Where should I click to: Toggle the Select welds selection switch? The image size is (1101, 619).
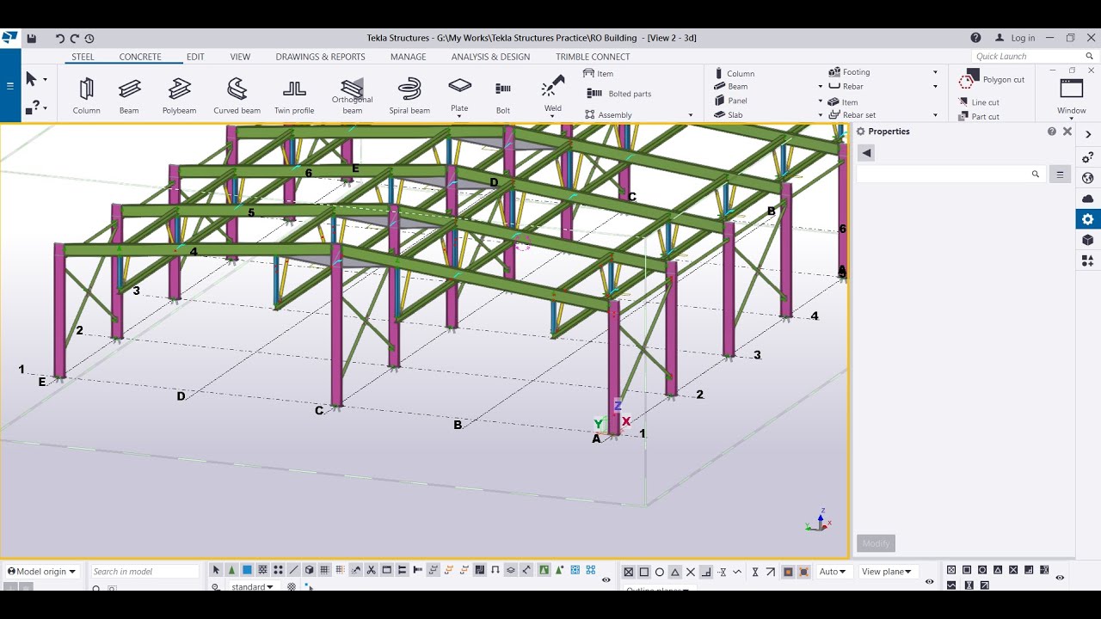pos(355,570)
